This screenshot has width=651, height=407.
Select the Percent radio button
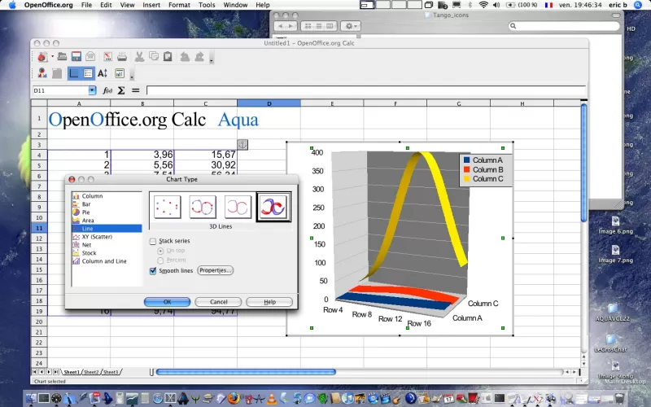[x=160, y=260]
